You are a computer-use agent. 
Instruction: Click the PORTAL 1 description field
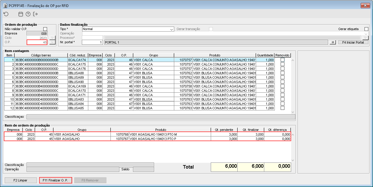(216, 42)
